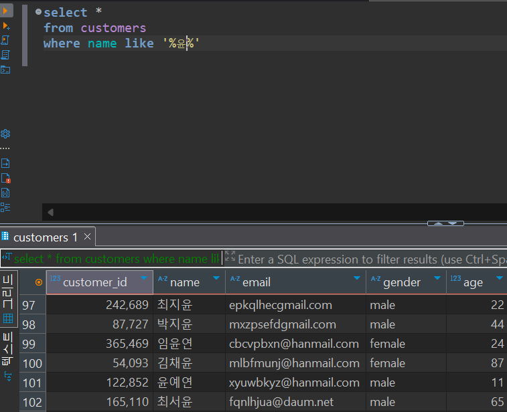Click the 123 numeric type icon on customer_id

(x=55, y=278)
